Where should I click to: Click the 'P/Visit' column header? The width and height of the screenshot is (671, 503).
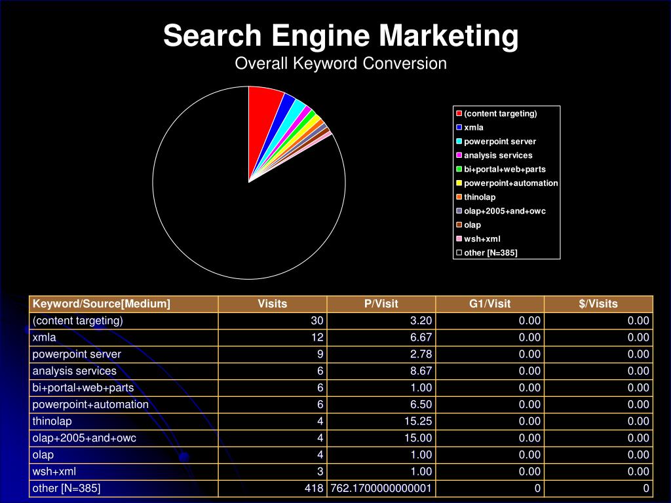[x=381, y=304]
